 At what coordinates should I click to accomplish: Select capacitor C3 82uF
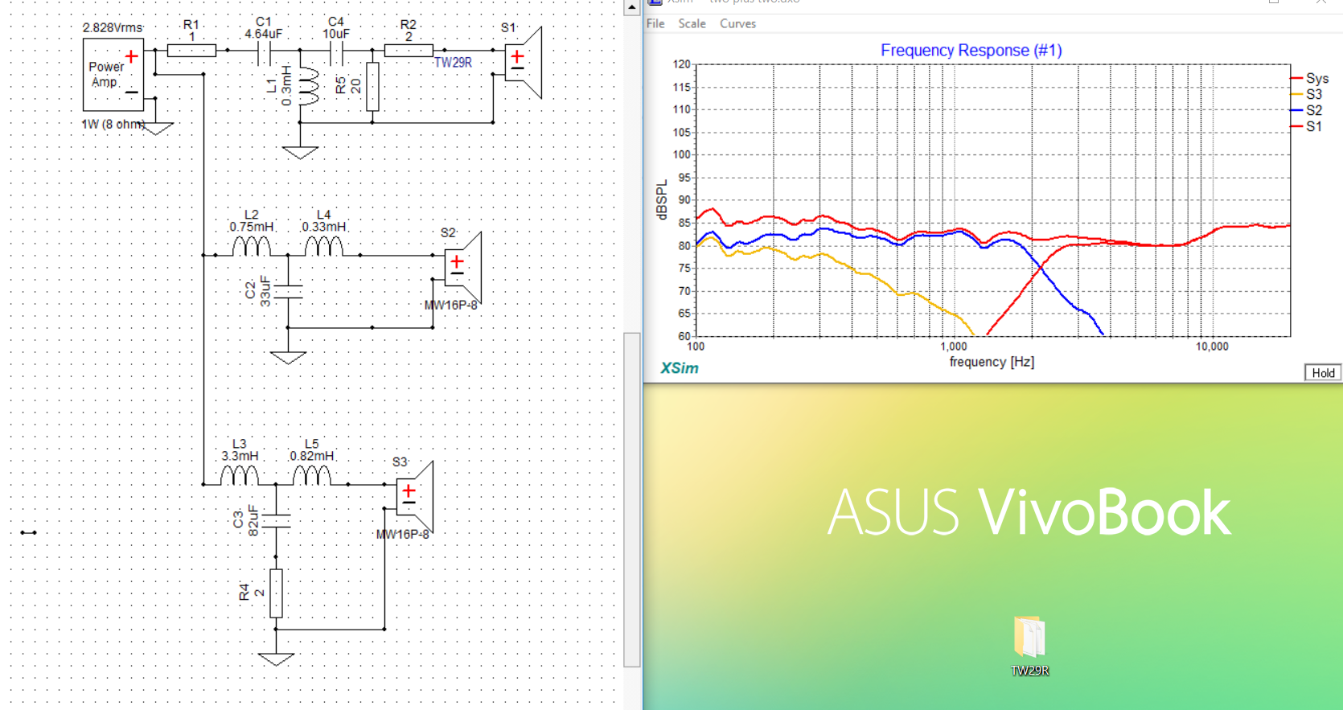click(x=276, y=520)
